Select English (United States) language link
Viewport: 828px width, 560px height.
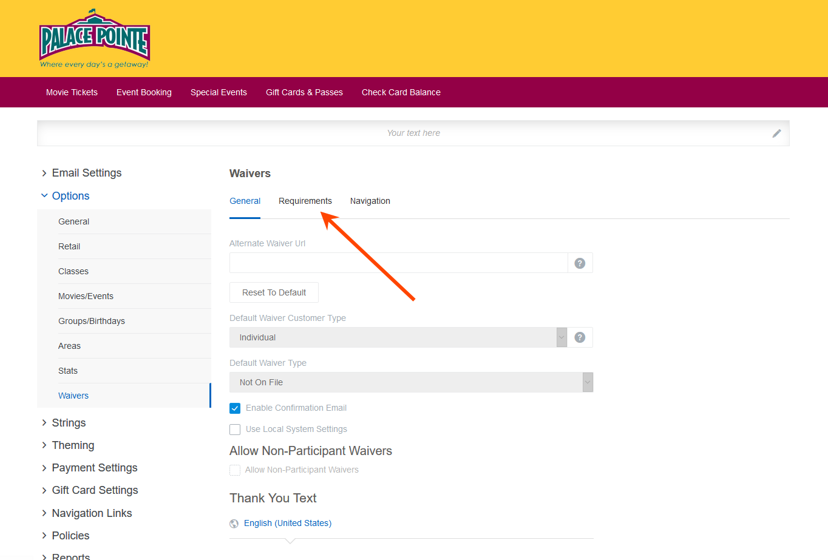click(x=287, y=523)
